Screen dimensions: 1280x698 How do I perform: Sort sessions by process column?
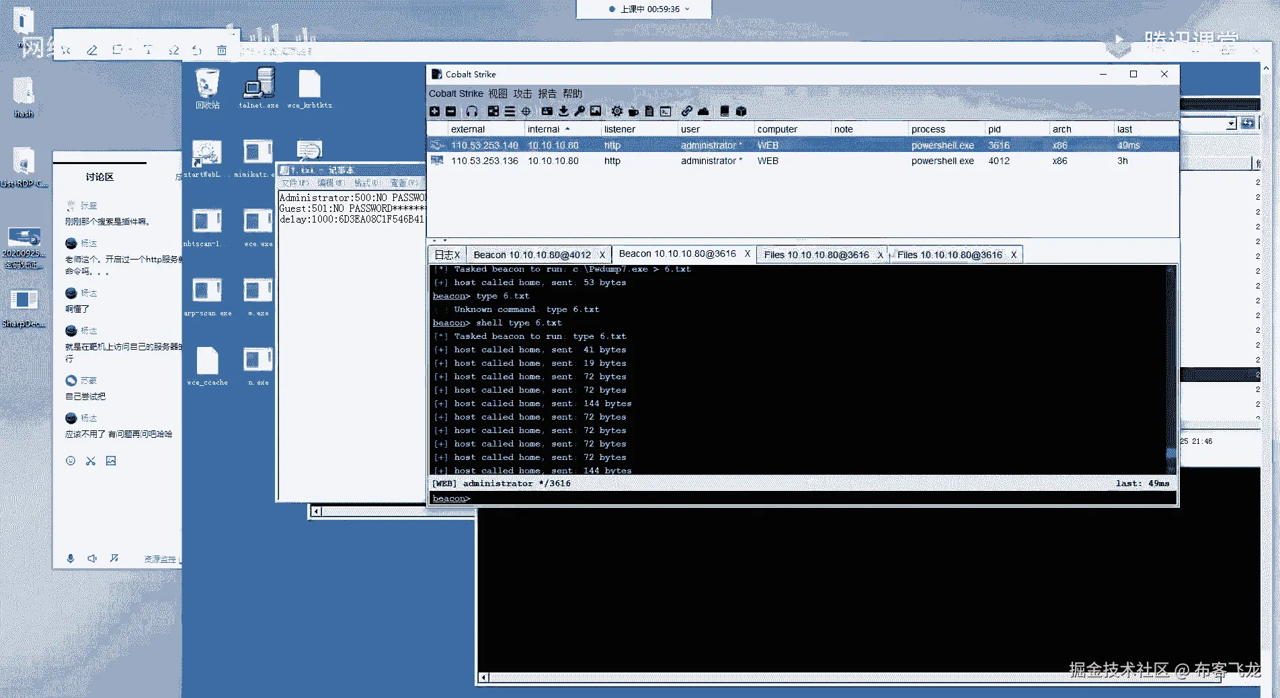pyautogui.click(x=946, y=129)
